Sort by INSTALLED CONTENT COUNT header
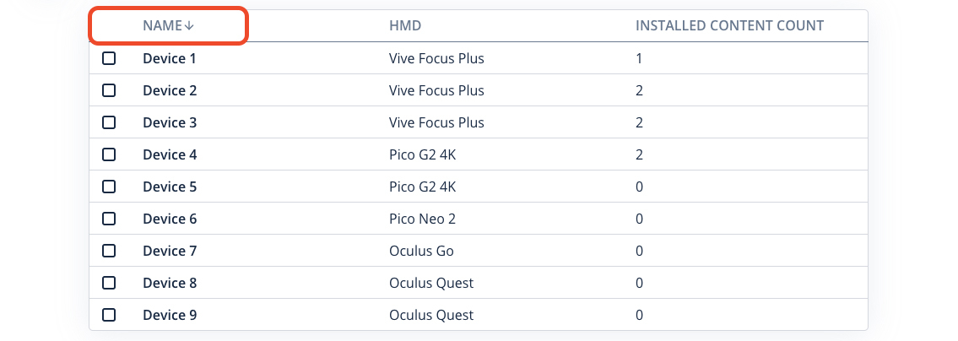Viewport: 958px width, 341px height. coord(729,25)
